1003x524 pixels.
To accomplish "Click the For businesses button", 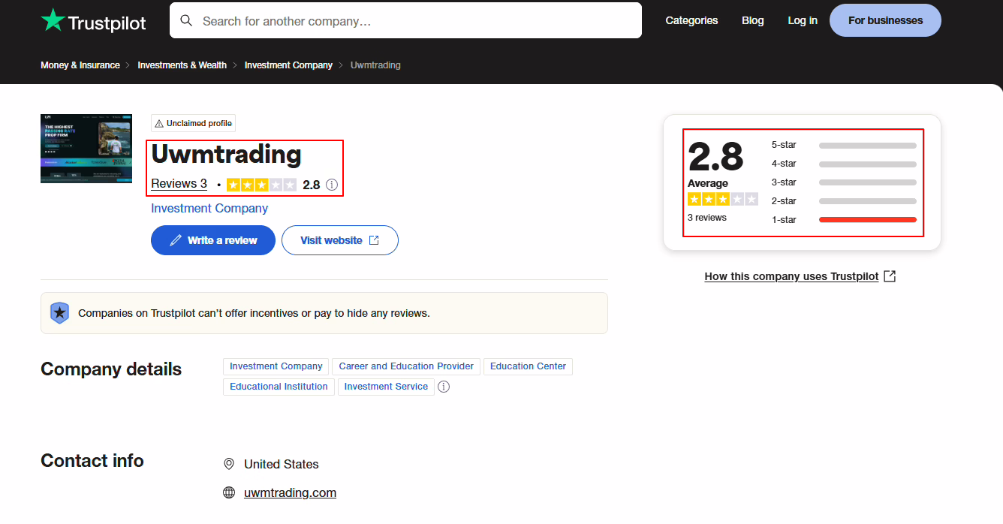I will (885, 20).
